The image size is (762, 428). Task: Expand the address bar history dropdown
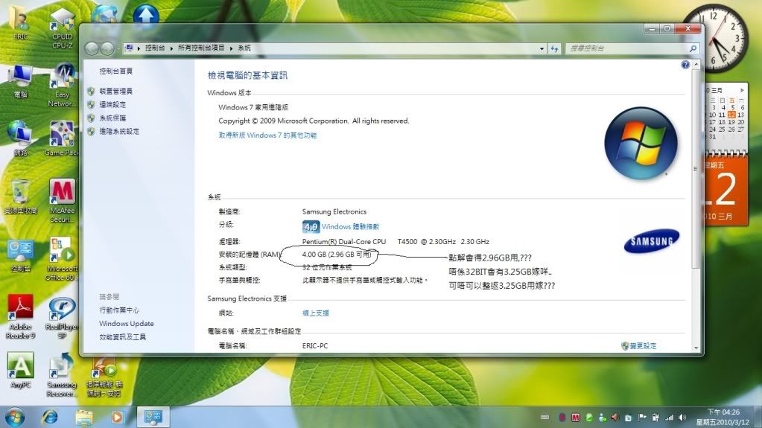coord(542,48)
